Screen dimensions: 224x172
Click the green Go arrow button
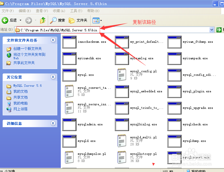[219, 30]
